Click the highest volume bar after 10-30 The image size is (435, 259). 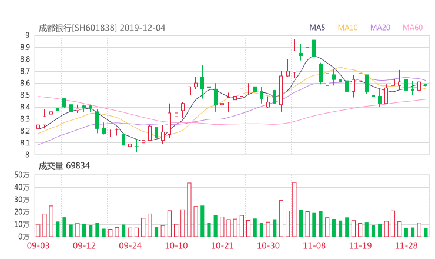pyautogui.click(x=295, y=210)
